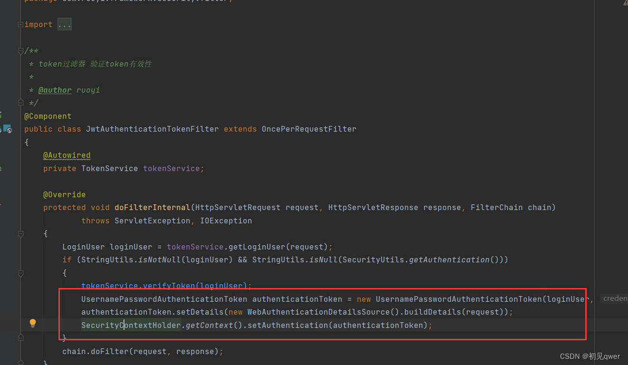The image size is (628, 365).
Task: Click the verifyToken method call
Action: [169, 286]
